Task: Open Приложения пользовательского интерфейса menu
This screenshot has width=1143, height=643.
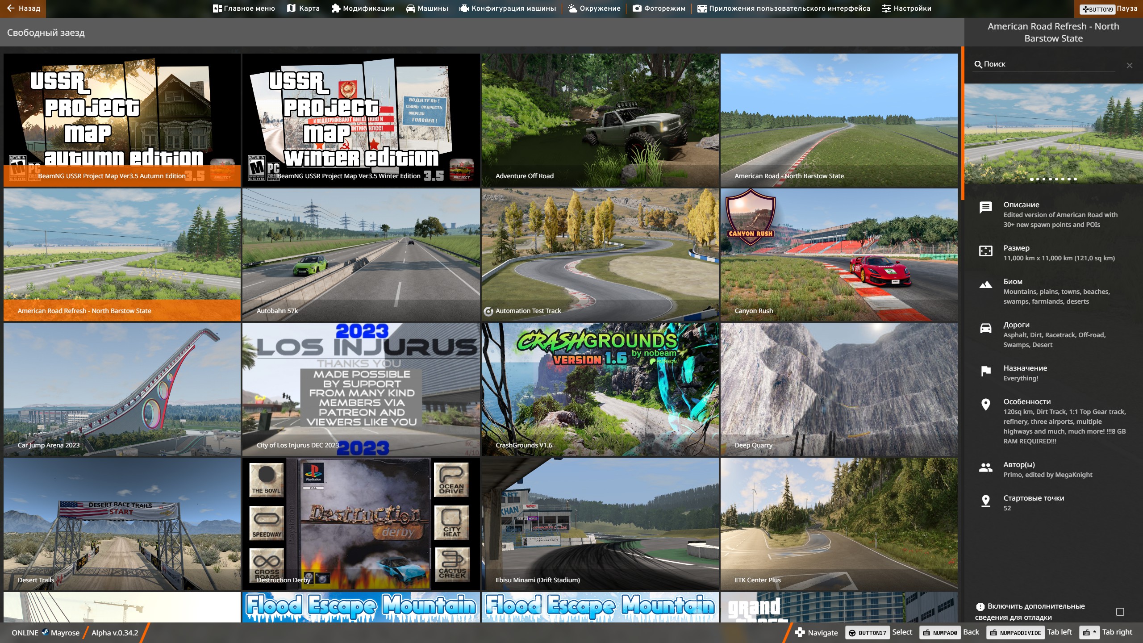Action: click(x=784, y=8)
